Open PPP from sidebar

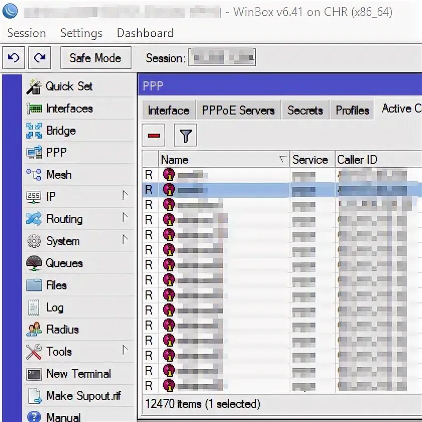[x=78, y=153]
